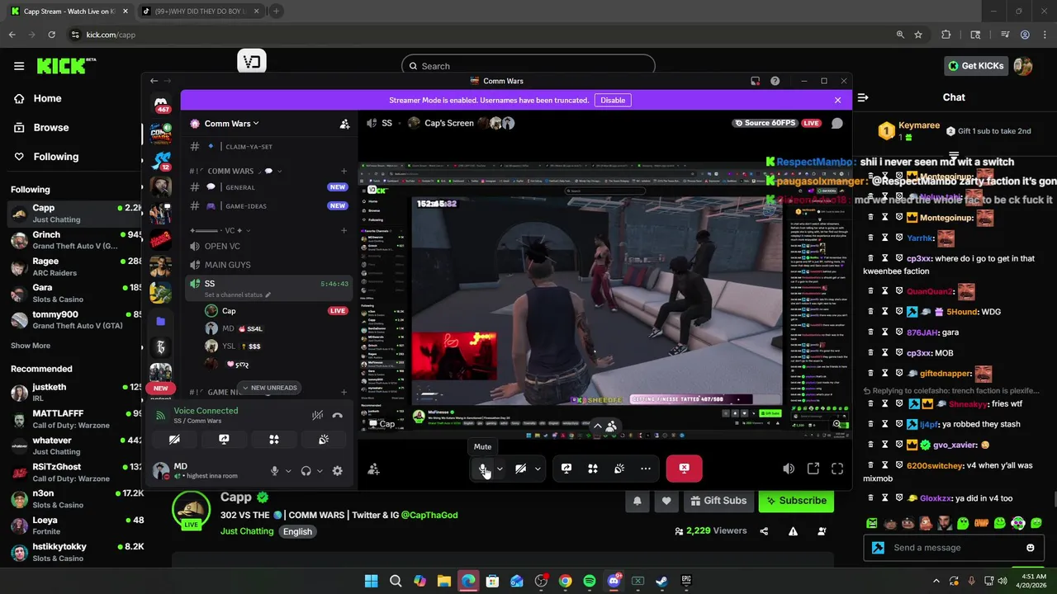The height and width of the screenshot is (594, 1057).
Task: Open more options ellipsis in call bar
Action: 646,469
